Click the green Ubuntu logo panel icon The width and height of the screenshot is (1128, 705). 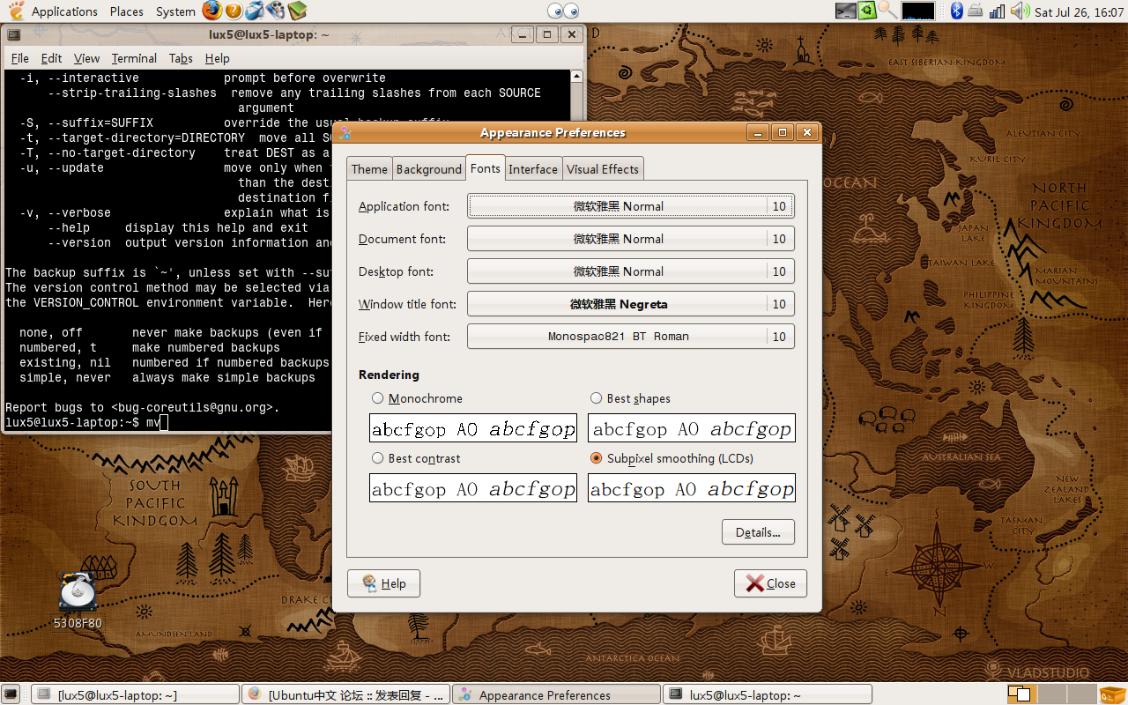[868, 11]
